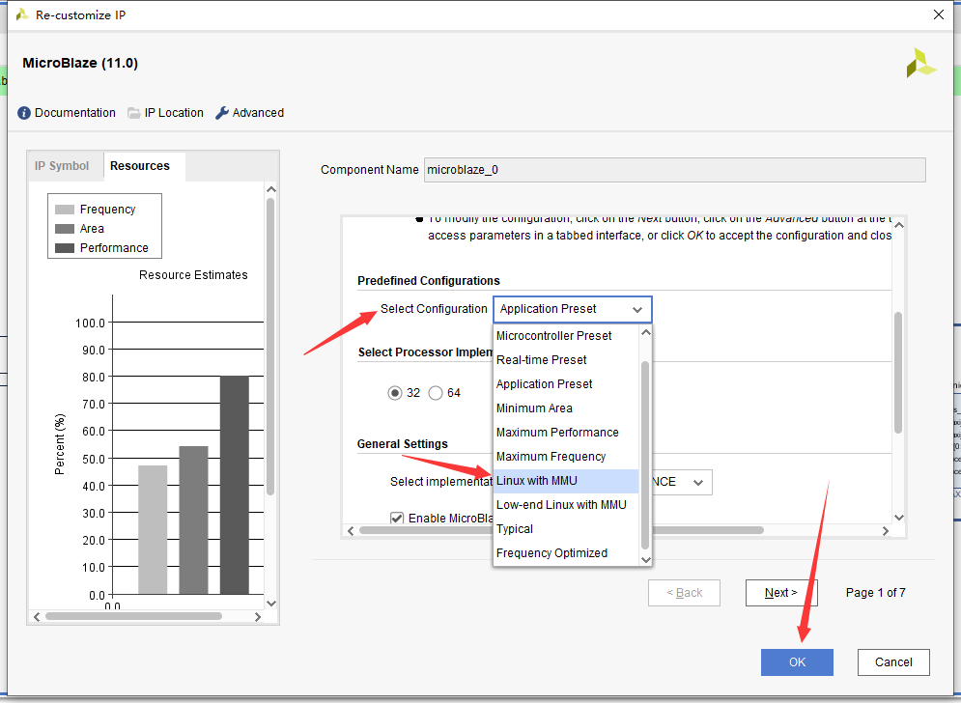The width and height of the screenshot is (961, 703).
Task: Collapse the Select Configuration dropdown
Action: tap(637, 310)
